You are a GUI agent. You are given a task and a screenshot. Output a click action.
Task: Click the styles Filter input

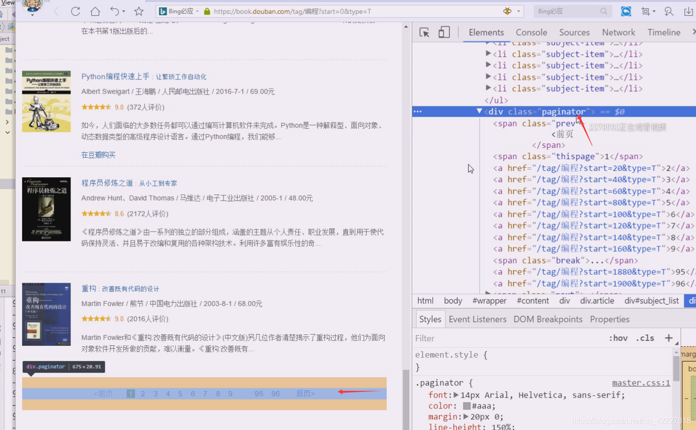pyautogui.click(x=507, y=338)
